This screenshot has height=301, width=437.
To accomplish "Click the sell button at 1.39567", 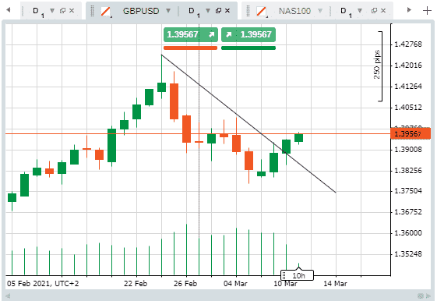I will [191, 34].
